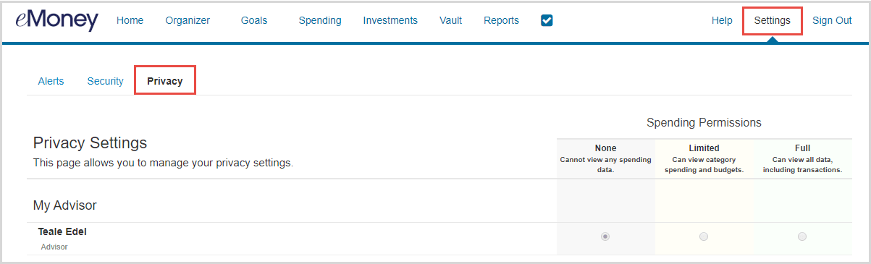This screenshot has height=264, width=871.
Task: View the Reports section
Action: (501, 20)
